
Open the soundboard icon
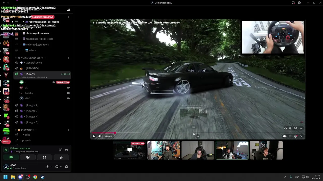(61, 157)
